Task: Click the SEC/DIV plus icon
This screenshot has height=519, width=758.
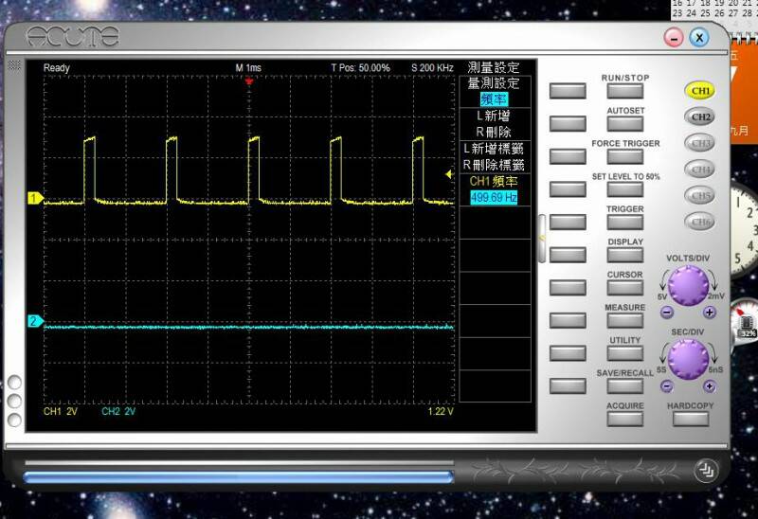Action: 710,385
